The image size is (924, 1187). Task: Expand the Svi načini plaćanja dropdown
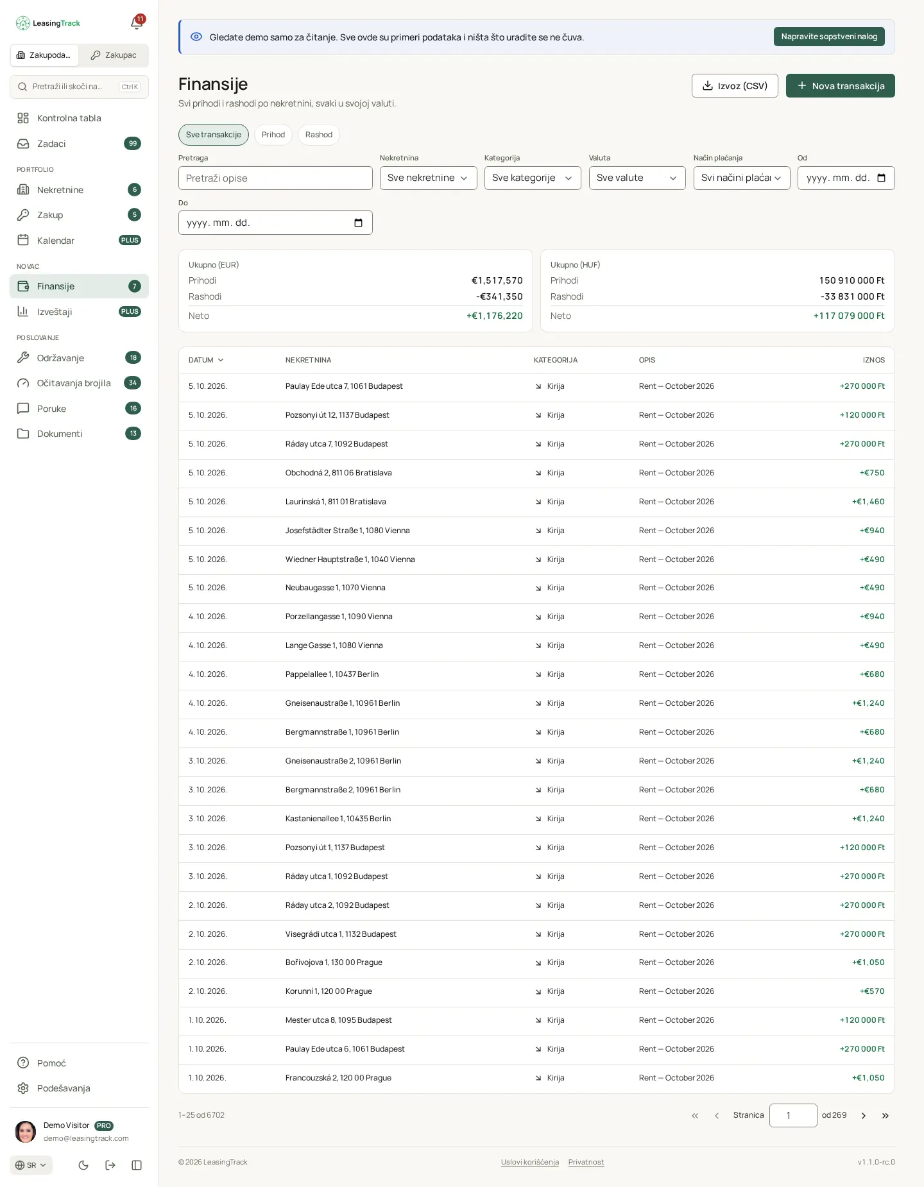pyautogui.click(x=742, y=178)
